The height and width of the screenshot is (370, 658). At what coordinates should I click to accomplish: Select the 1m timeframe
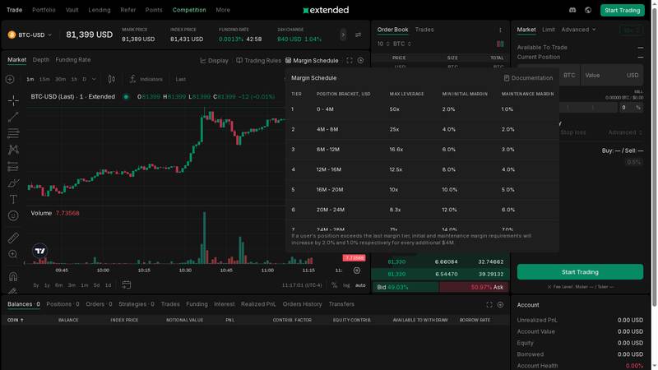(30, 79)
